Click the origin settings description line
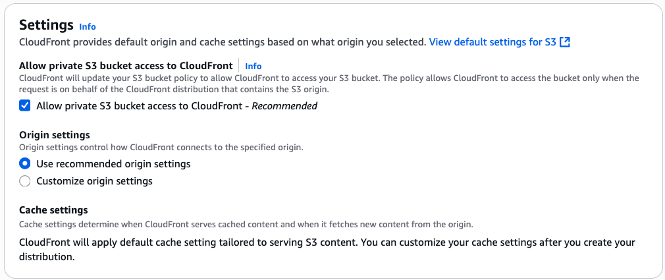 (x=161, y=148)
